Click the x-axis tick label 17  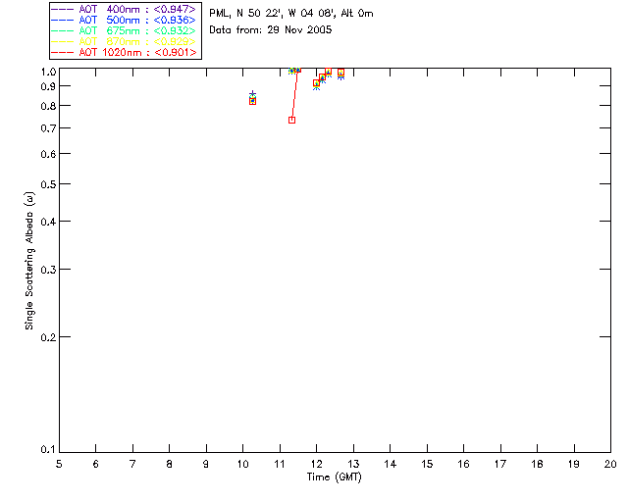pyautogui.click(x=500, y=464)
